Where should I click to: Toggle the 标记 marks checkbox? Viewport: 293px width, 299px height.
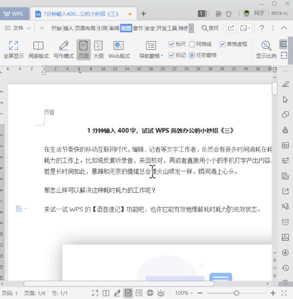pyautogui.click(x=171, y=55)
